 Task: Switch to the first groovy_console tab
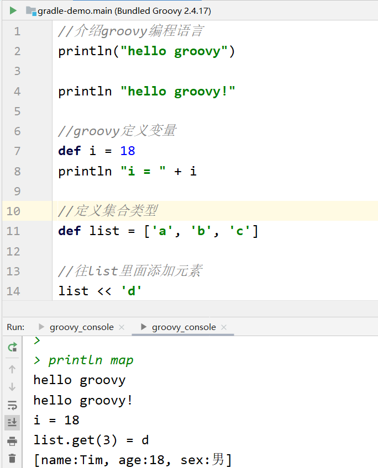coord(81,327)
